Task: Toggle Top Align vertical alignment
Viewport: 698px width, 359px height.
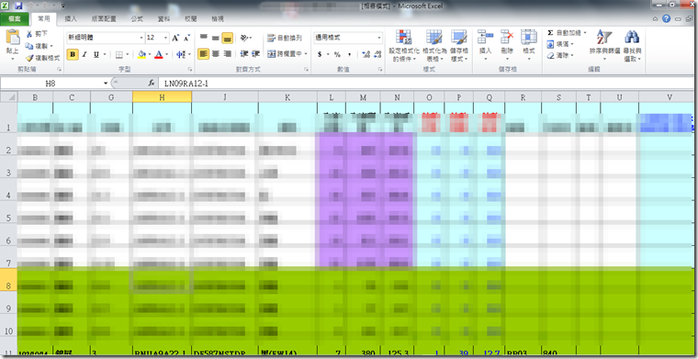Action: click(x=204, y=38)
